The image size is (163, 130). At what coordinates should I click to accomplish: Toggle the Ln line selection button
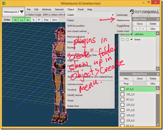(x=22, y=20)
